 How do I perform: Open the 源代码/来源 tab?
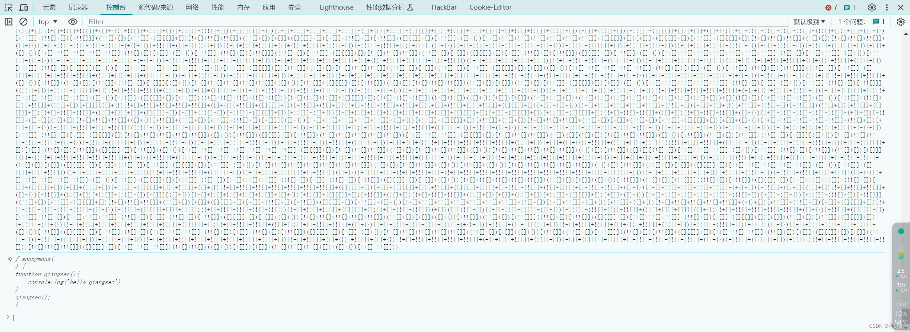(156, 7)
